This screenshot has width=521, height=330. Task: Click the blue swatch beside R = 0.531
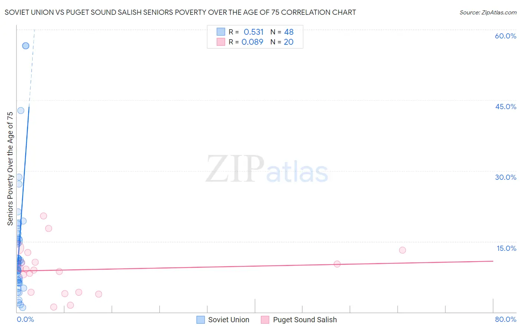point(221,32)
